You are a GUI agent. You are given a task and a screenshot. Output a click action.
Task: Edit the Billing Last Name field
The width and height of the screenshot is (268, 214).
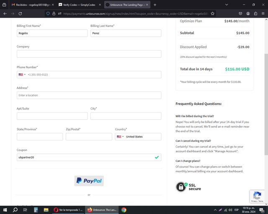pyautogui.click(x=126, y=33)
